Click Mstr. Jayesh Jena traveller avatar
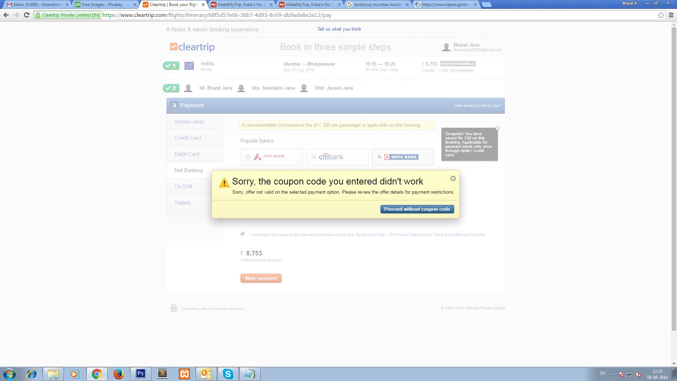Viewport: 677px width, 381px height. 304,88
